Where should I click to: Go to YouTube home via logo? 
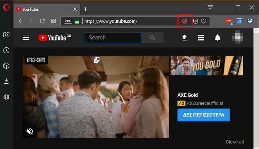(x=55, y=38)
